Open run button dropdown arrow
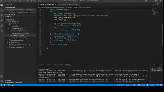This screenshot has width=164, height=92. 156,4
